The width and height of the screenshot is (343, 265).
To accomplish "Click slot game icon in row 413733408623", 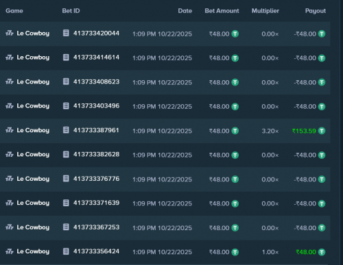I will pos(10,81).
